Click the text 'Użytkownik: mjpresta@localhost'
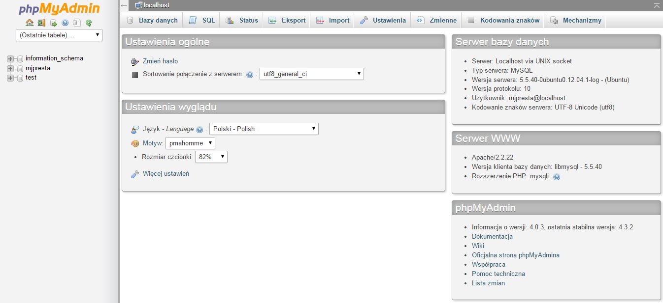Screen dimensions: 663x303 [x=519, y=98]
